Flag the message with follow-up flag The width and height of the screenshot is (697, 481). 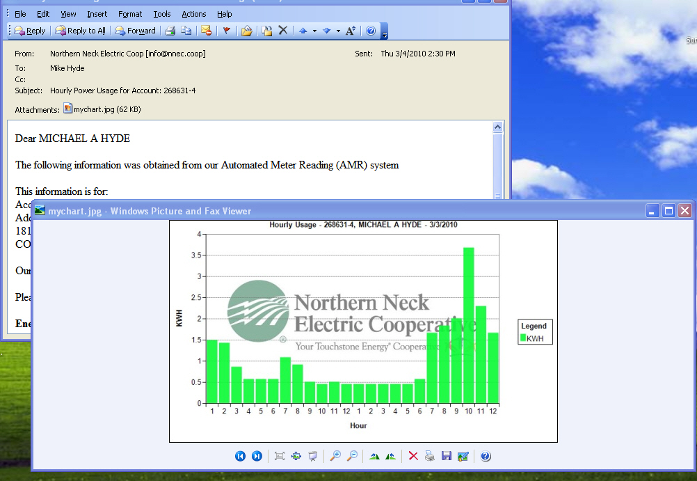click(226, 31)
